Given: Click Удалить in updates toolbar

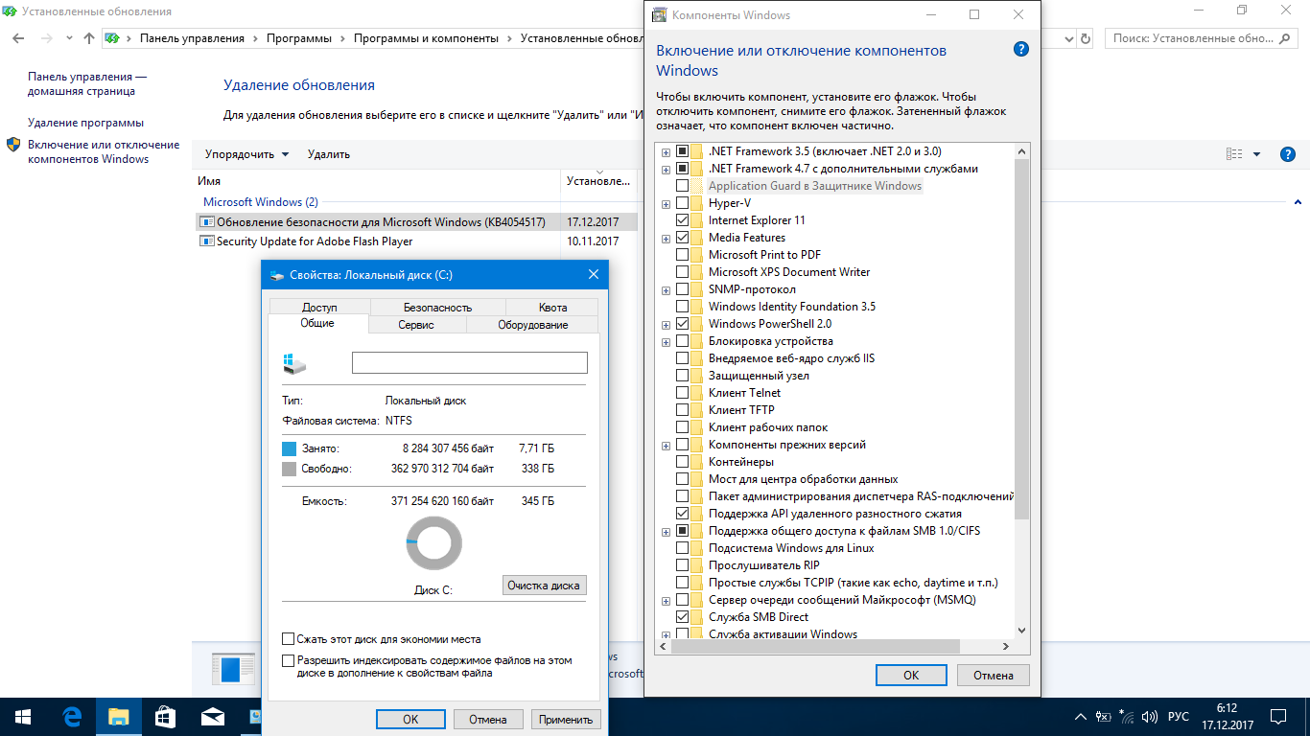Looking at the screenshot, I should click(329, 154).
